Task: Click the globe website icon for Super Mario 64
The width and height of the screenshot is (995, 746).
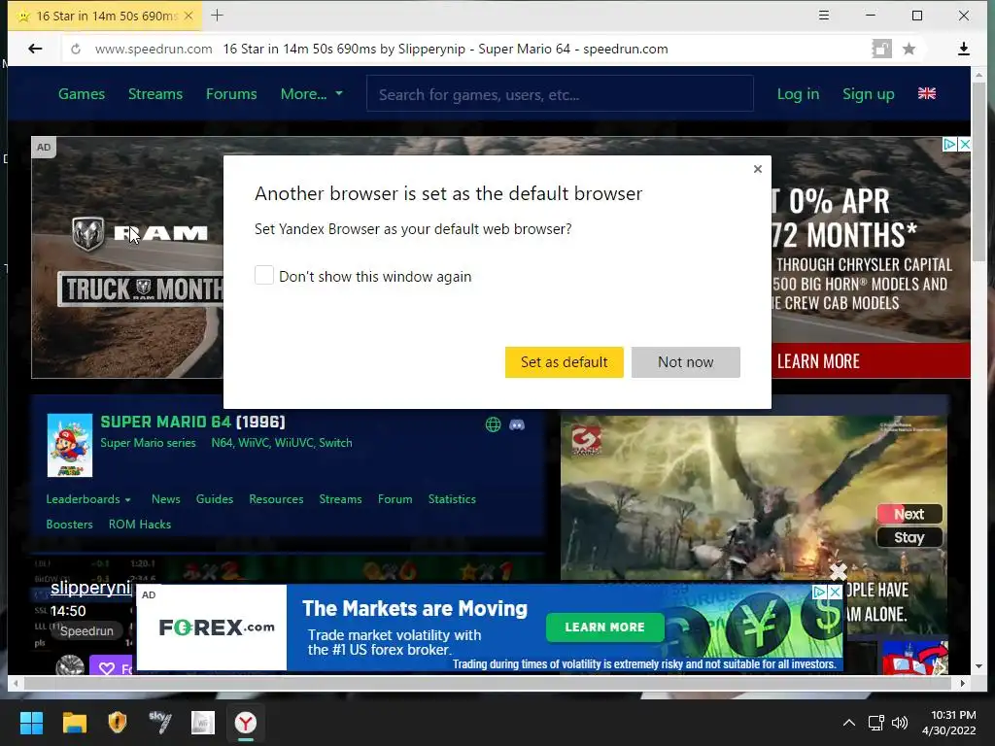Action: (493, 424)
